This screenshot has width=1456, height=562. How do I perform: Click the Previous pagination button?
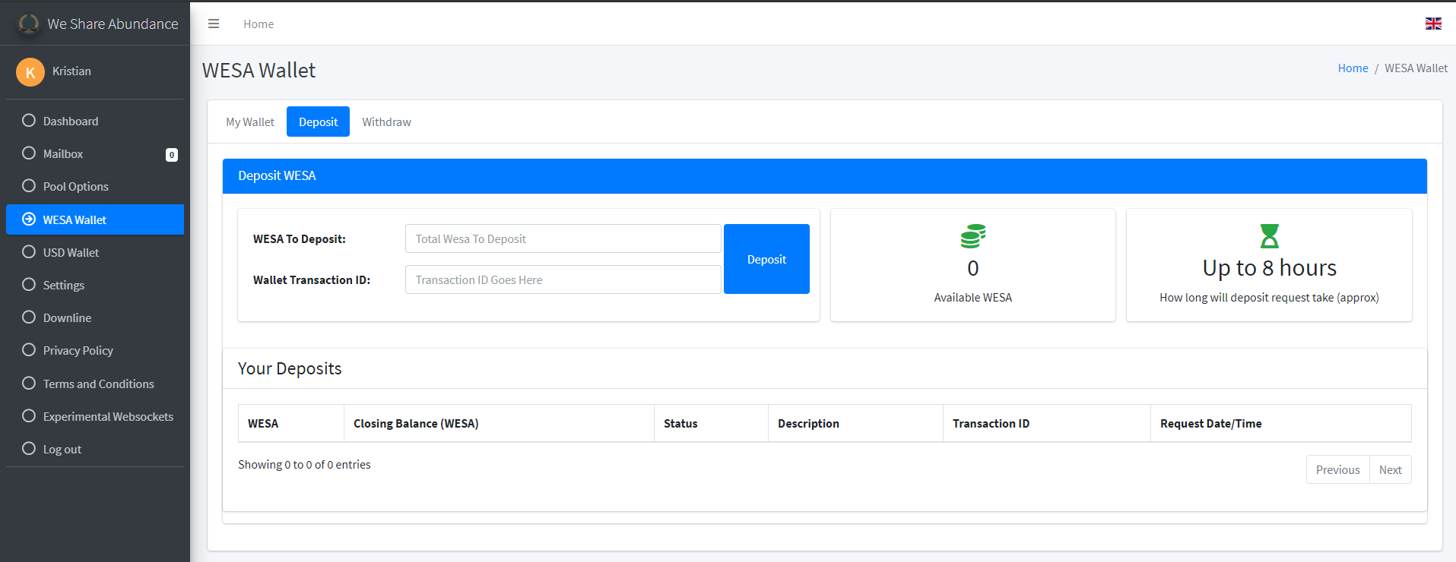pyautogui.click(x=1337, y=469)
